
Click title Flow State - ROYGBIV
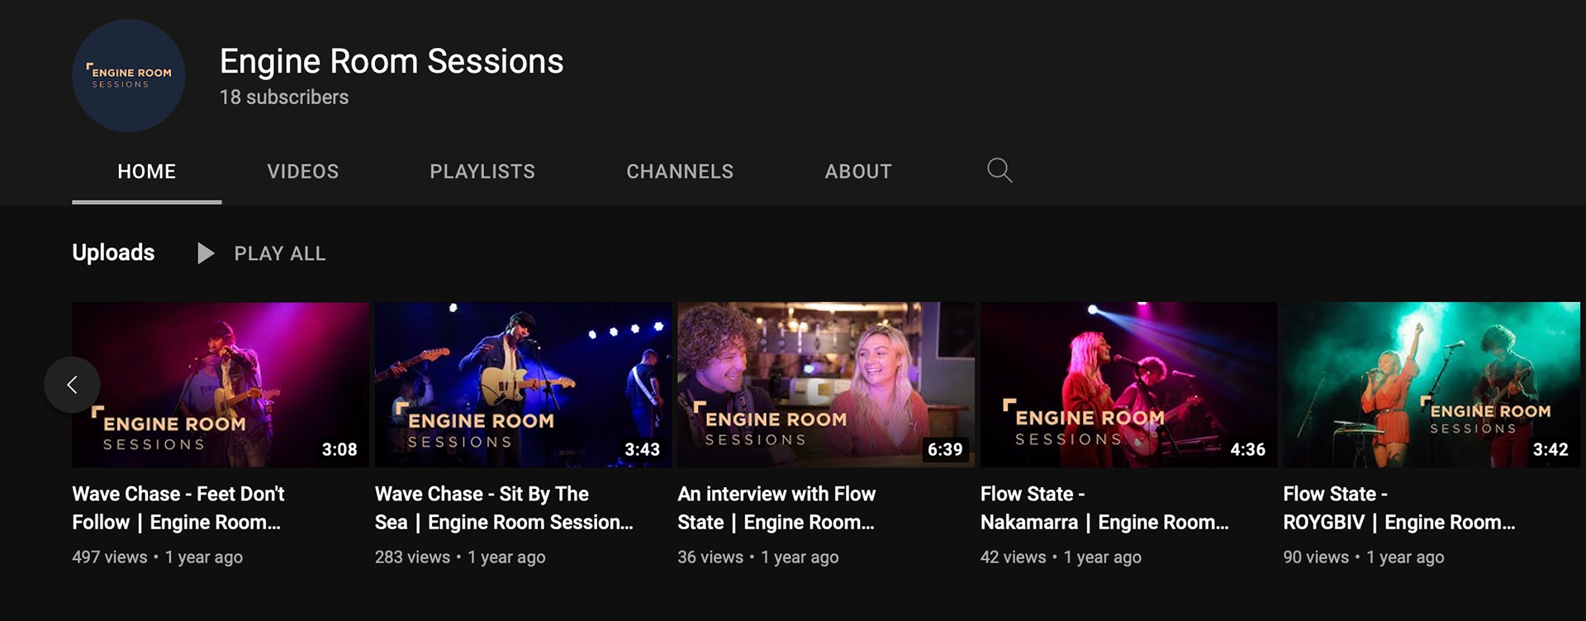[x=1399, y=508]
